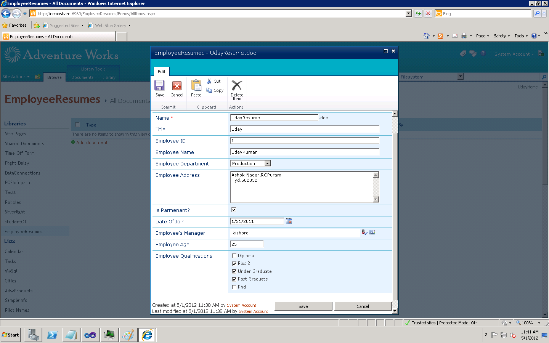Check the Phd qualification

point(234,287)
